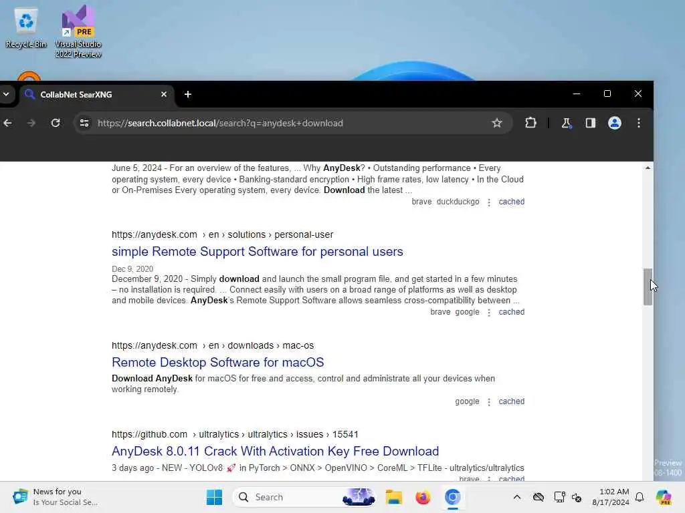Open File Explorer from taskbar

click(393, 497)
